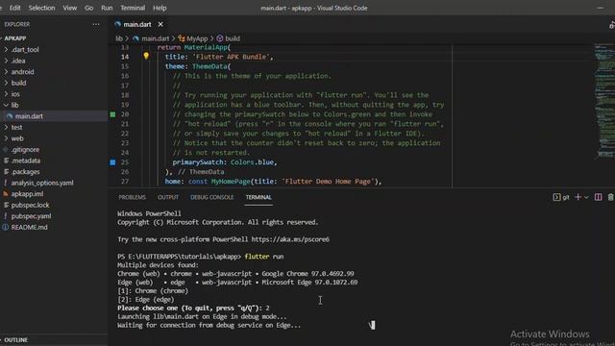
Task: Click lib in the breadcrumb
Action: [x=119, y=38]
